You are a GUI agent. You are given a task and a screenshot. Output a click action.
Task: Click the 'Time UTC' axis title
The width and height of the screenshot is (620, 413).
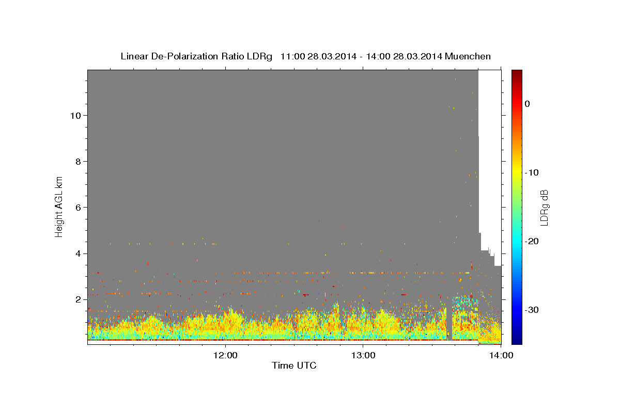(294, 366)
